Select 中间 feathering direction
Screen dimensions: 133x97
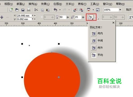click(94, 41)
